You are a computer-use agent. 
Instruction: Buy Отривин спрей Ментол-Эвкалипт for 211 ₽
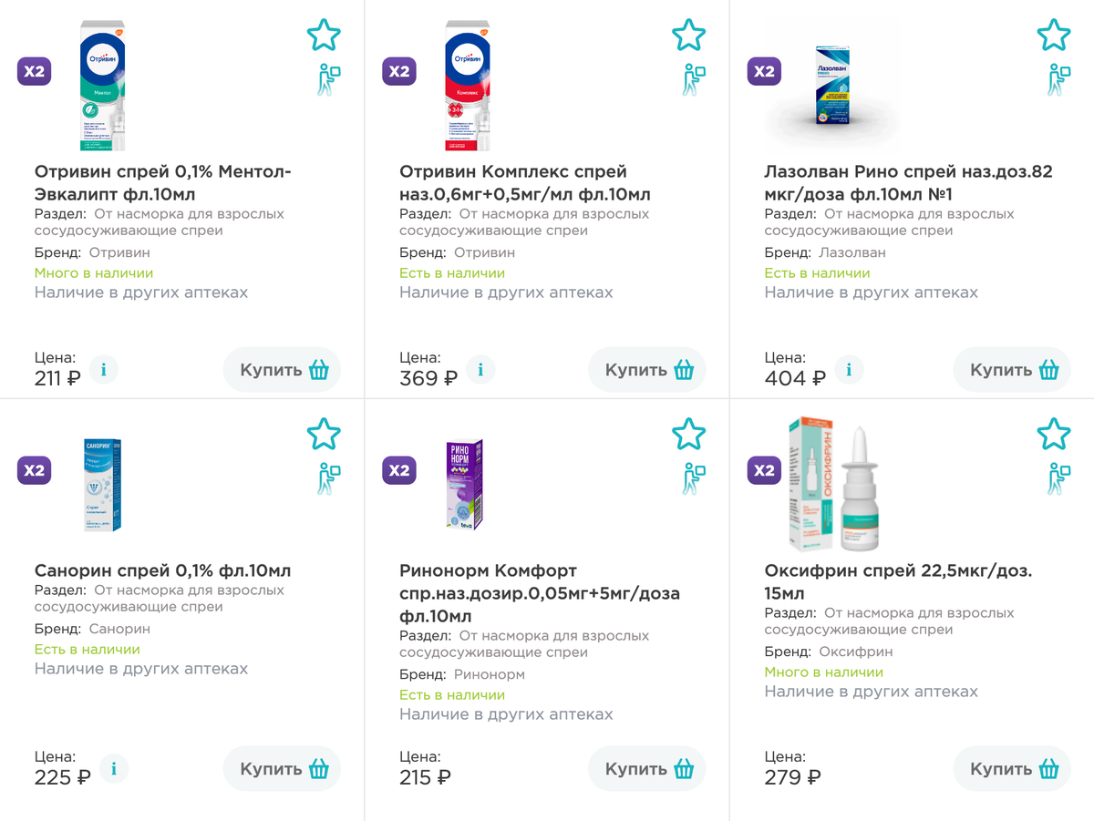click(x=283, y=370)
